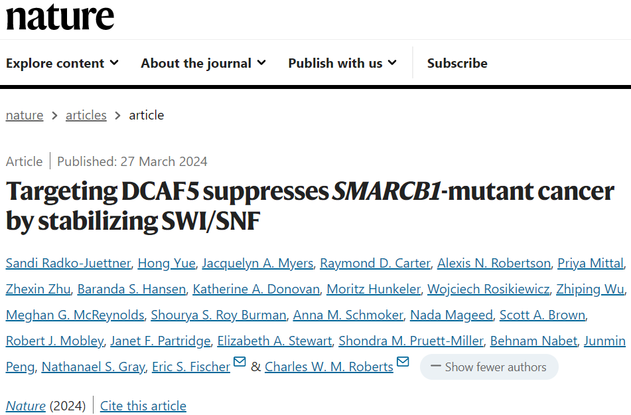Viewport: 631px width, 415px height.
Task: Expand the Publish with us dropdown
Action: pyautogui.click(x=342, y=63)
